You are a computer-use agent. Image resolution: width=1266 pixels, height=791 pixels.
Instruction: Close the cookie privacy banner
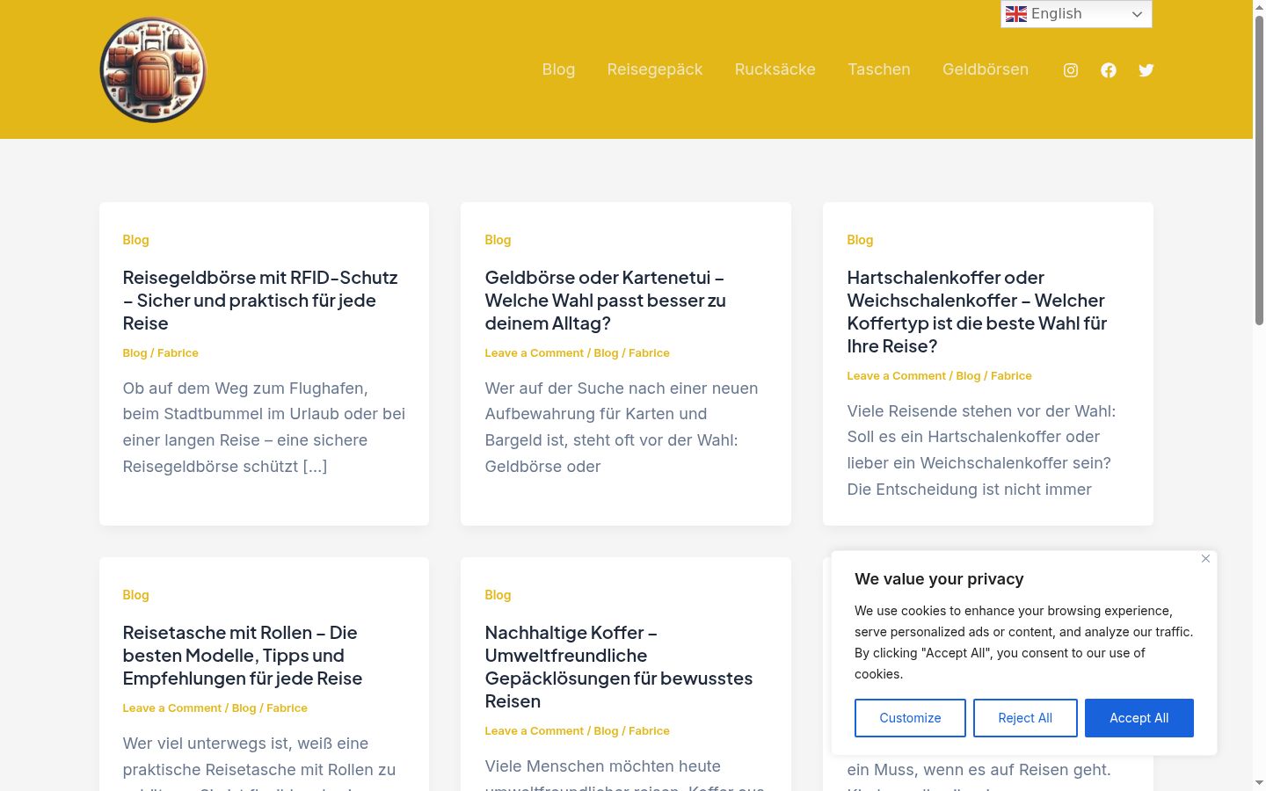(1205, 559)
